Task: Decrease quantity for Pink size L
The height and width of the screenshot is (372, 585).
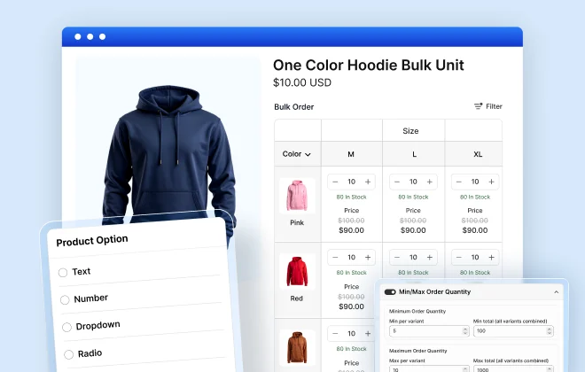Action: click(397, 182)
